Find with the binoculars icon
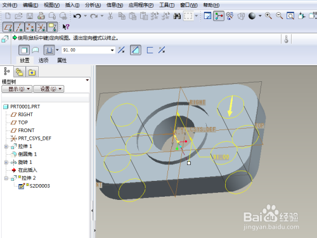 (177, 16)
